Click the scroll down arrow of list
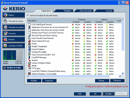 coord(123,73)
